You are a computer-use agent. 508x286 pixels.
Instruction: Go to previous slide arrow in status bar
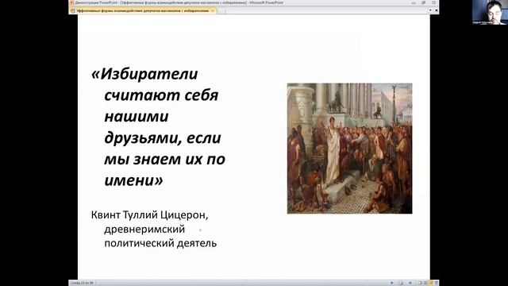(x=391, y=283)
